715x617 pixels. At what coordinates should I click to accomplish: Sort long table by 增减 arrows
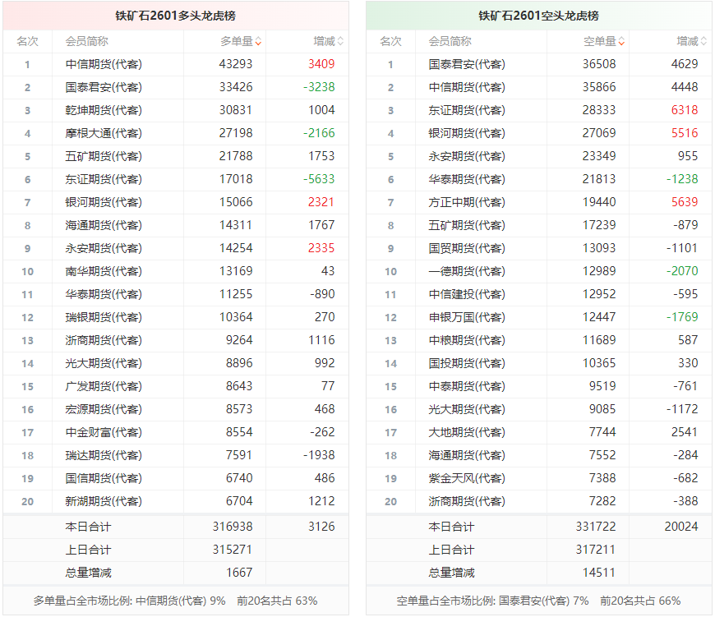coord(340,41)
